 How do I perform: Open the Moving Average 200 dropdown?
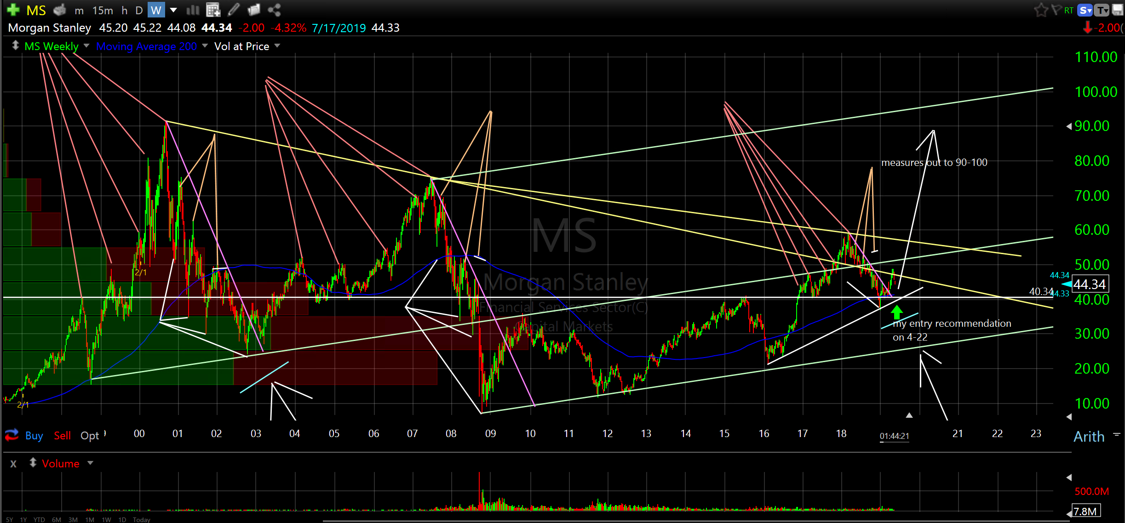tap(205, 46)
